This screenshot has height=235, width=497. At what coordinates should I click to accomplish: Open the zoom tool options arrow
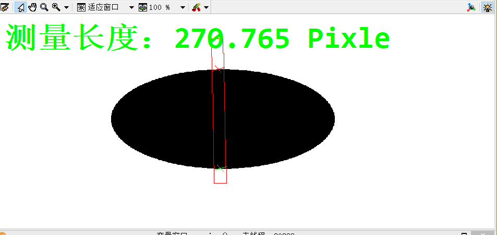[x=66, y=8]
